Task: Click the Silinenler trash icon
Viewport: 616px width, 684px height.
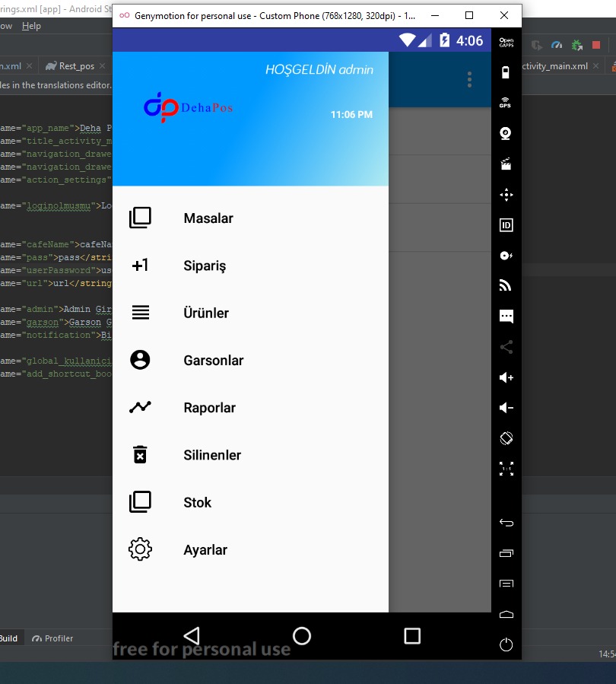Action: [140, 455]
